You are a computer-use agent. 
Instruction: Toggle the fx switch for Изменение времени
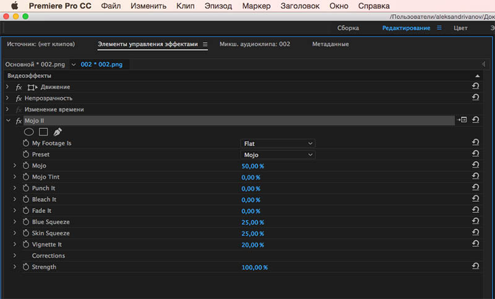[19, 110]
